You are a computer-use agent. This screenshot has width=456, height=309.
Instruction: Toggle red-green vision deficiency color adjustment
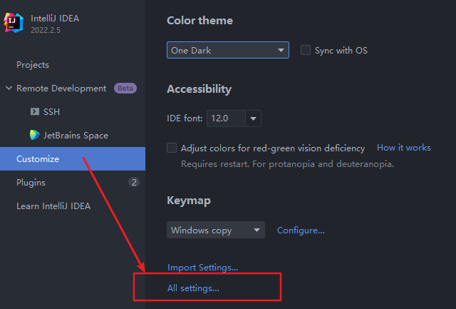(x=172, y=148)
